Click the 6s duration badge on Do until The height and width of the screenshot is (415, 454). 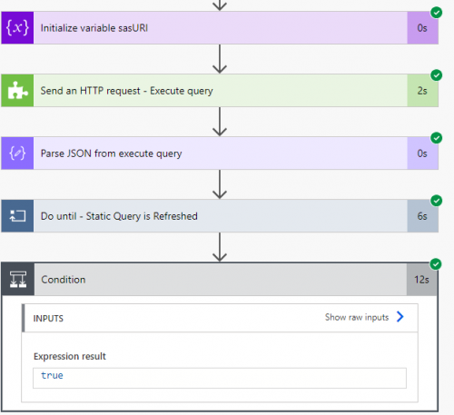pos(422,216)
